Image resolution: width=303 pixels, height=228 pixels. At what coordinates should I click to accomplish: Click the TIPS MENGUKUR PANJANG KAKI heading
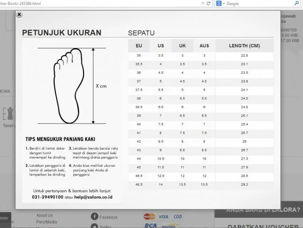(60, 139)
